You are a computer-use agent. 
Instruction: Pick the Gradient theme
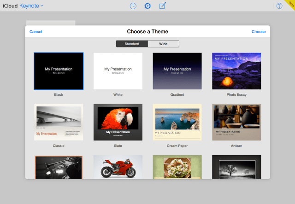(x=177, y=71)
